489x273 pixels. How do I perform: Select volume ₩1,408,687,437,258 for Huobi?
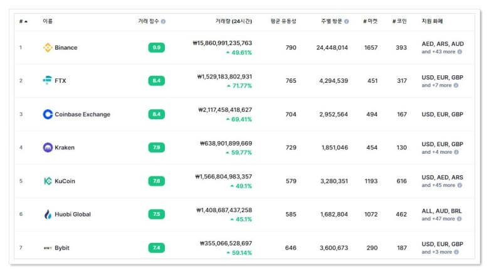(x=224, y=210)
